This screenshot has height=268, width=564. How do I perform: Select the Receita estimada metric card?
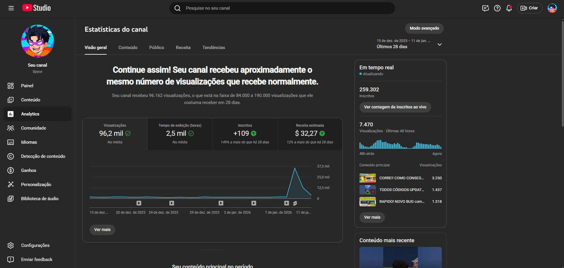coord(310,134)
